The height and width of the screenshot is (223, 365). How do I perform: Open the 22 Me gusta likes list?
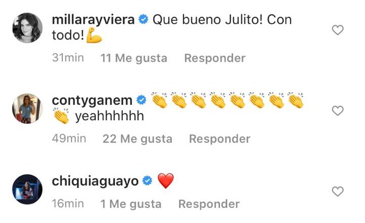pos(137,139)
